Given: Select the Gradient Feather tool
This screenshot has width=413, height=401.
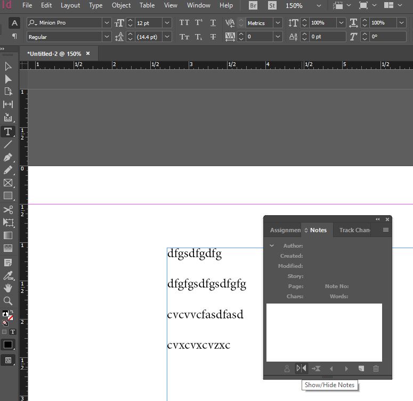Looking at the screenshot, I should tap(8, 248).
